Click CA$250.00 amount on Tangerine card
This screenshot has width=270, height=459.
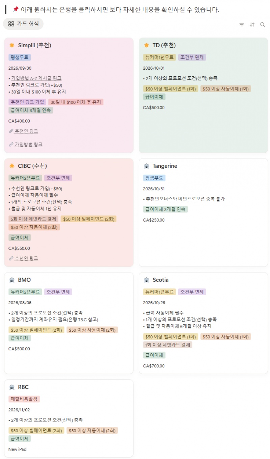(x=154, y=220)
